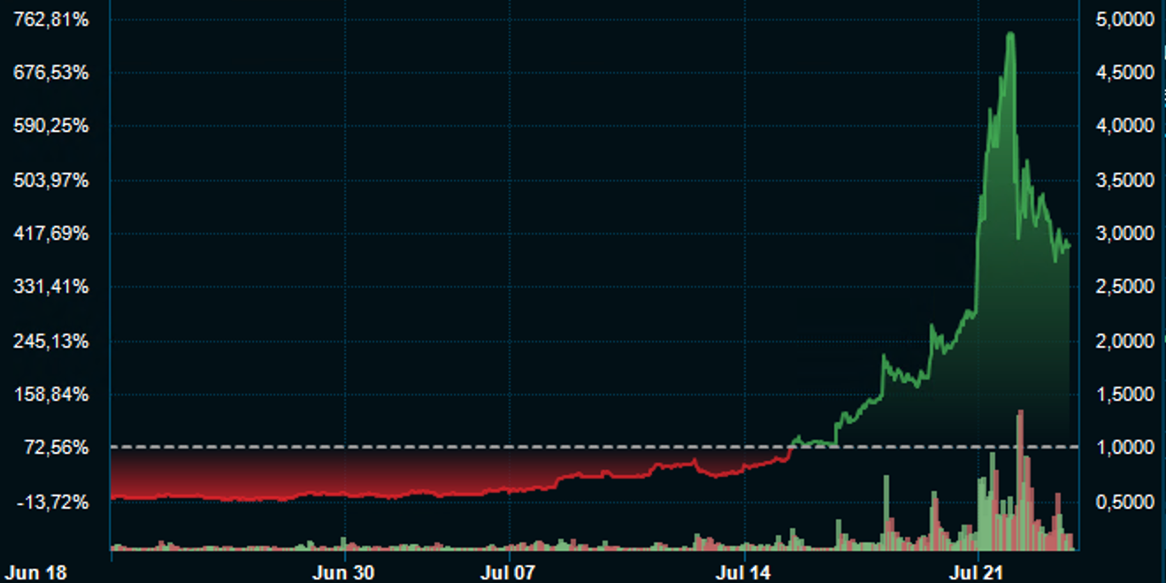1166x583 pixels.
Task: Click the 417,69% percentage axis label
Action: click(x=51, y=234)
